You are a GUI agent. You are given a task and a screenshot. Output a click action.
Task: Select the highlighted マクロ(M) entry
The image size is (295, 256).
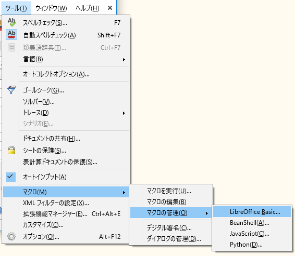tap(66, 192)
